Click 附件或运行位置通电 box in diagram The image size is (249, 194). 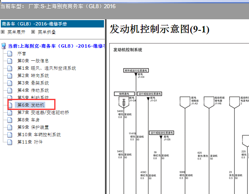(136, 71)
